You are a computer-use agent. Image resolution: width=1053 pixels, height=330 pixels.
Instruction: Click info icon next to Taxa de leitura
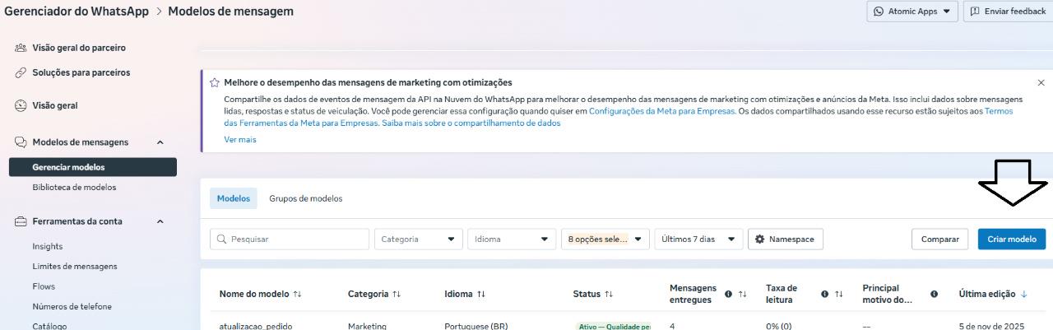click(x=824, y=294)
